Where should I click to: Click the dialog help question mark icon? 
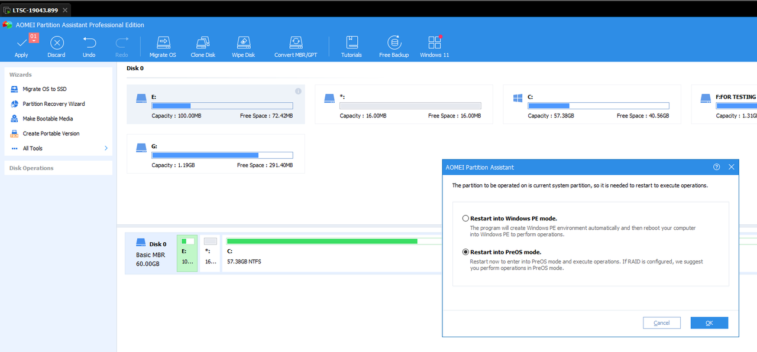click(717, 167)
